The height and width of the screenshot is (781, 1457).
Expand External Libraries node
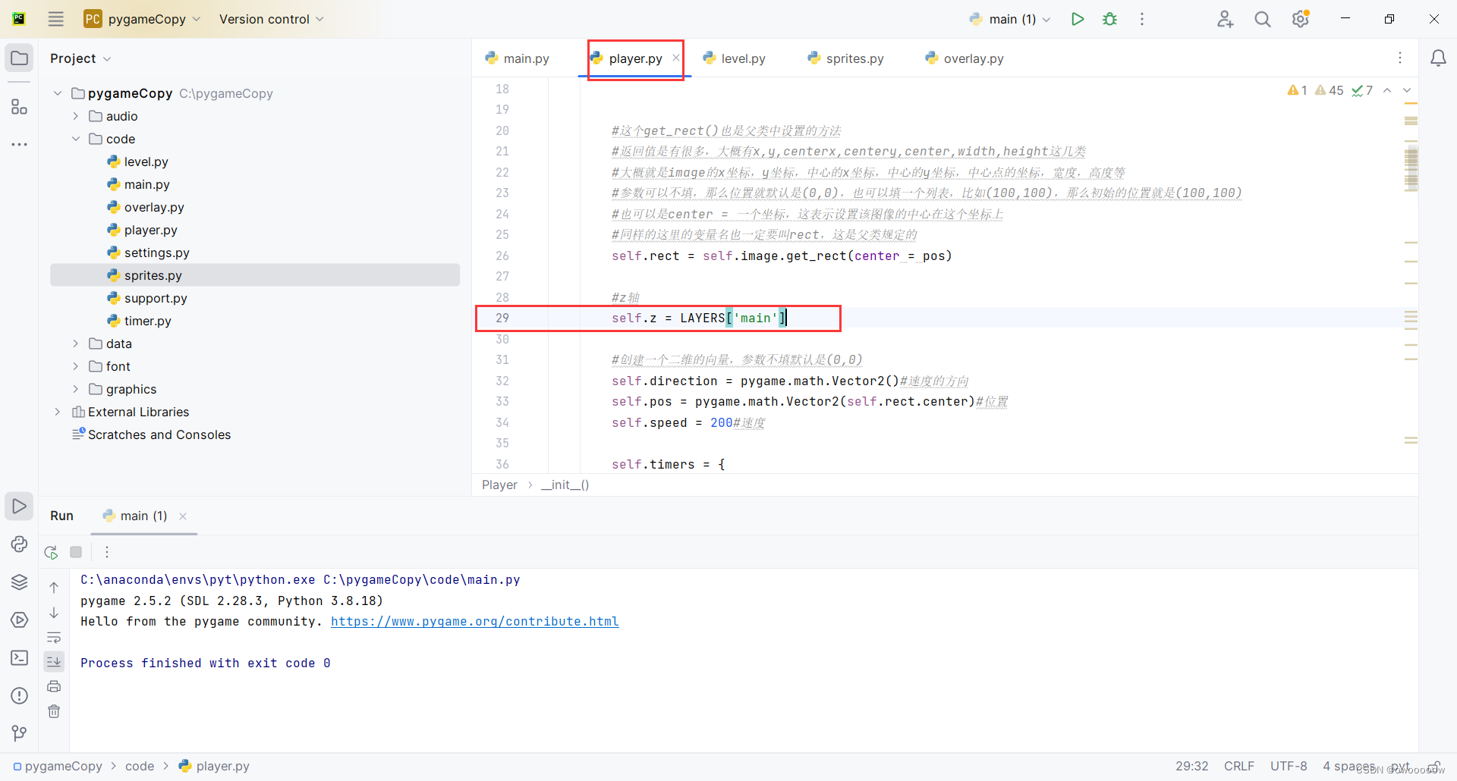tap(58, 412)
